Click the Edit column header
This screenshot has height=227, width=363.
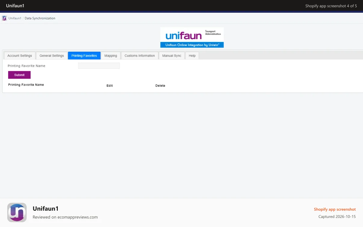point(110,86)
